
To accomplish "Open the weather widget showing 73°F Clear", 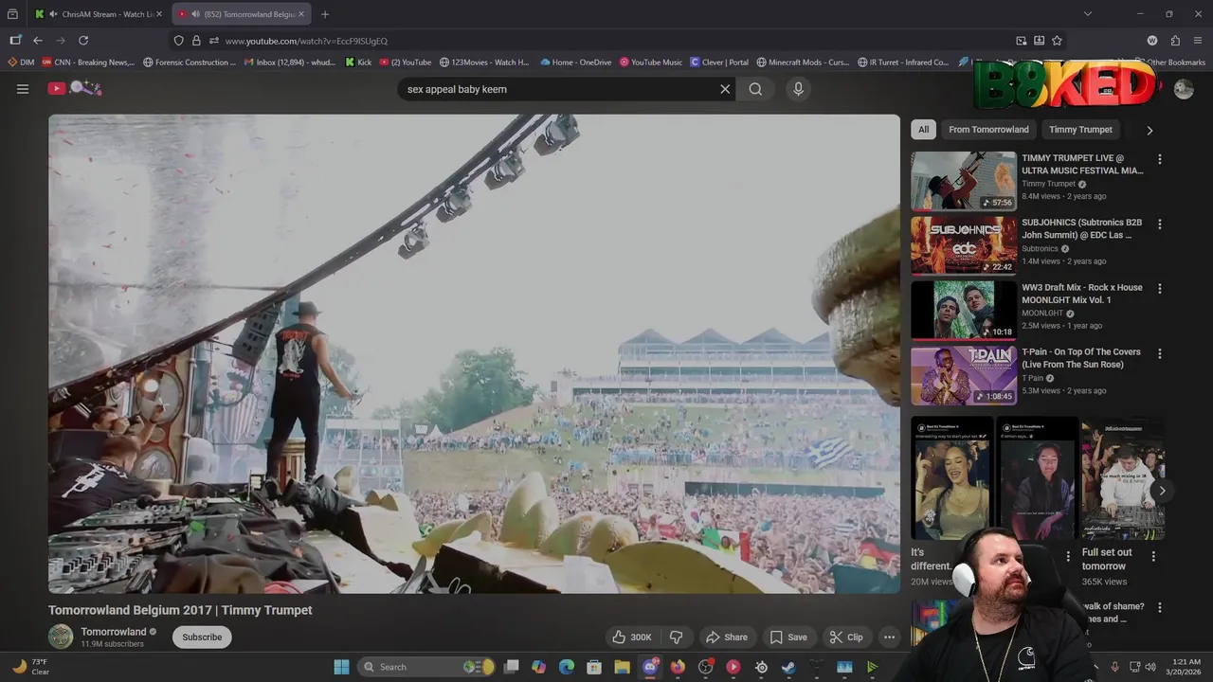I will pos(31,667).
